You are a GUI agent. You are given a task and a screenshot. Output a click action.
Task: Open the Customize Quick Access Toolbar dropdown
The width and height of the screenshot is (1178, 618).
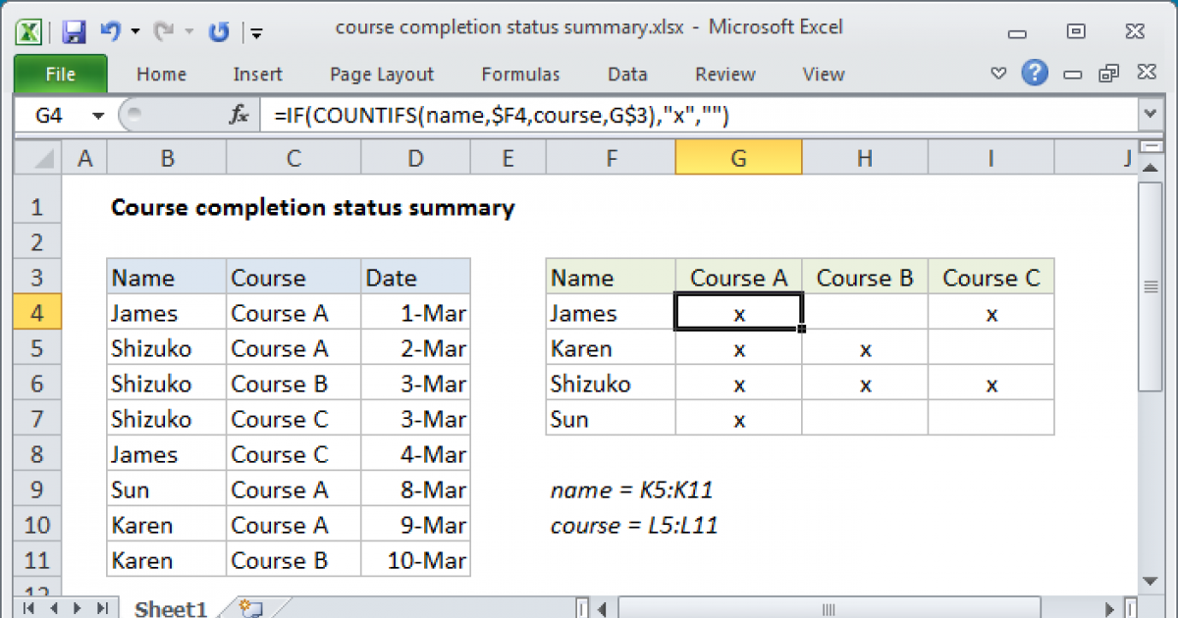tap(256, 32)
